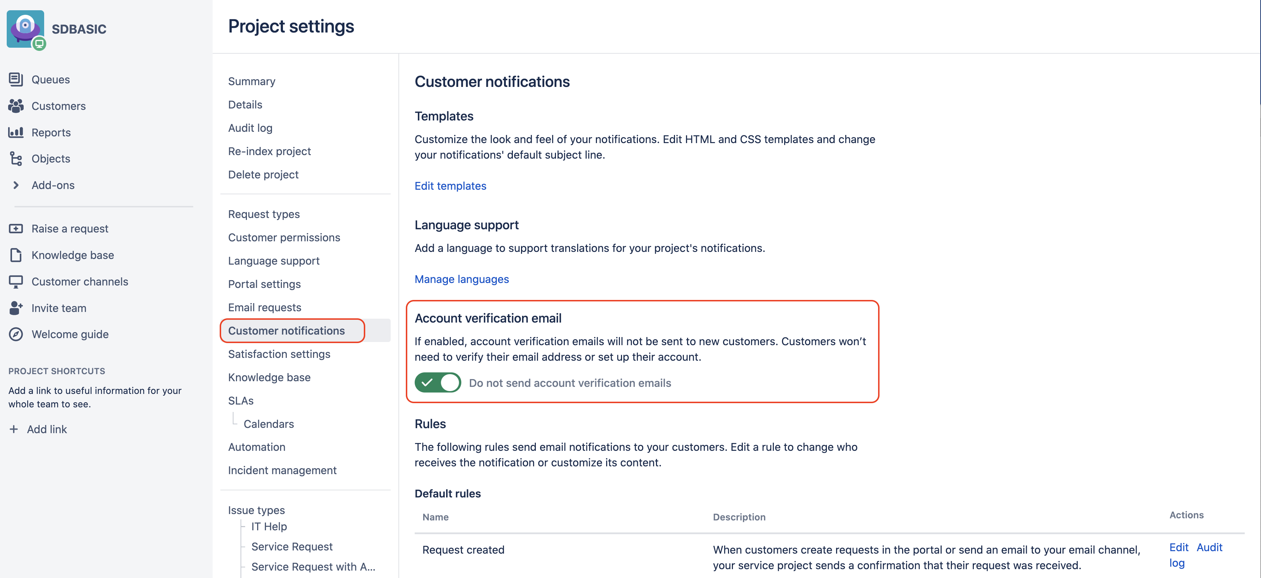Open the Queues icon in sidebar

16,79
